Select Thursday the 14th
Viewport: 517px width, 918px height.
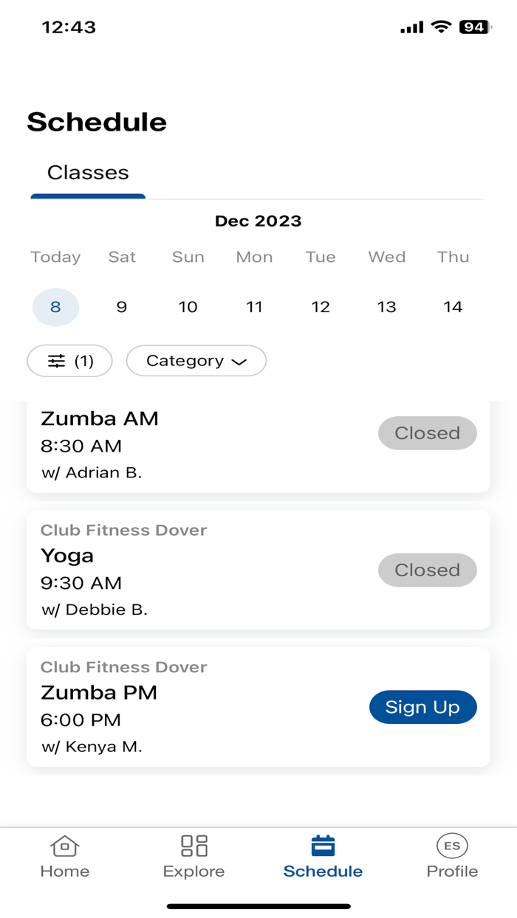pos(453,307)
